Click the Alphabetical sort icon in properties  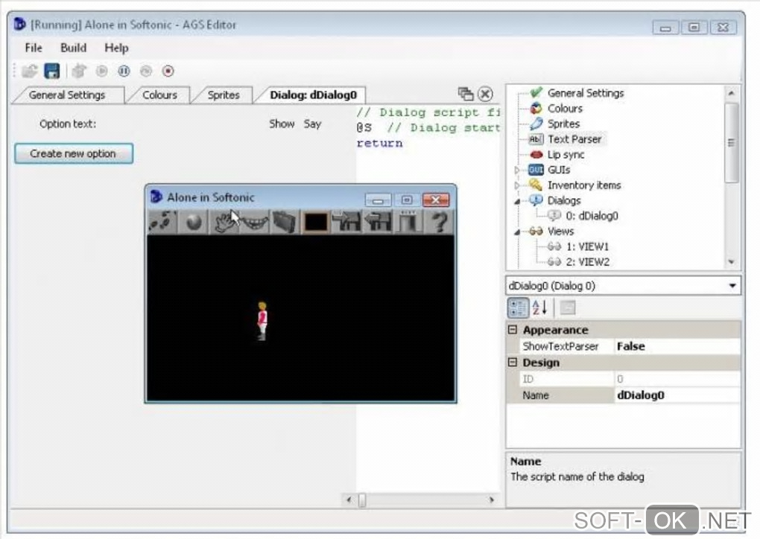pyautogui.click(x=540, y=307)
